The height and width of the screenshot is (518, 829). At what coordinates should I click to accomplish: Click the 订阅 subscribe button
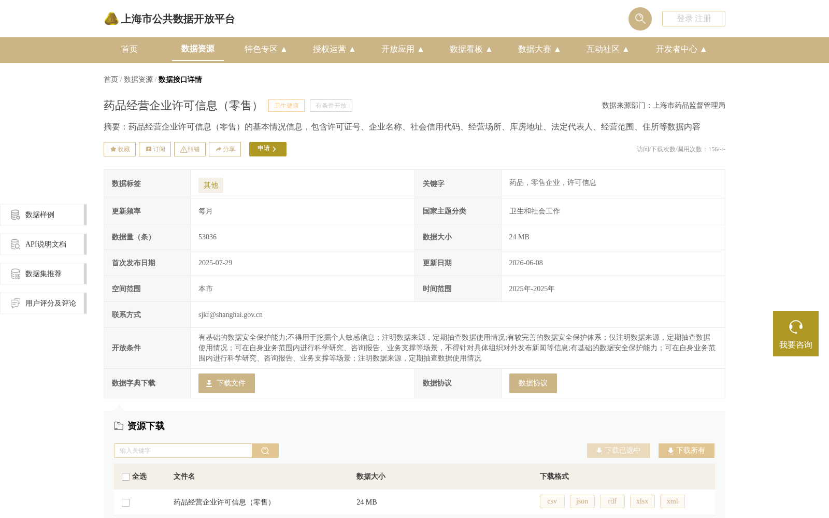[x=155, y=149]
